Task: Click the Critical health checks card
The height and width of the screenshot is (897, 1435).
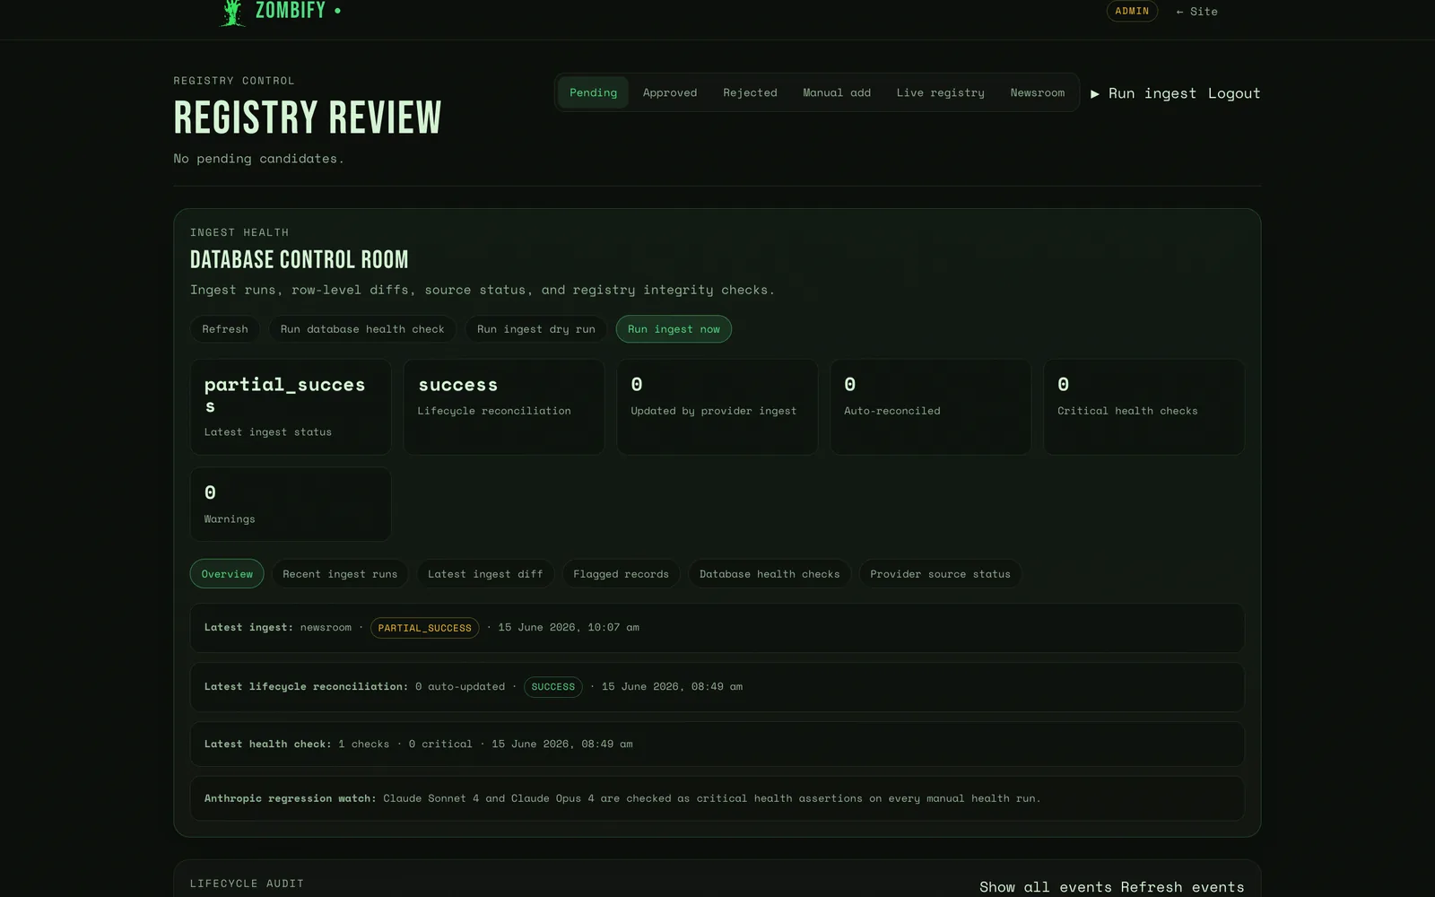Action: point(1144,407)
